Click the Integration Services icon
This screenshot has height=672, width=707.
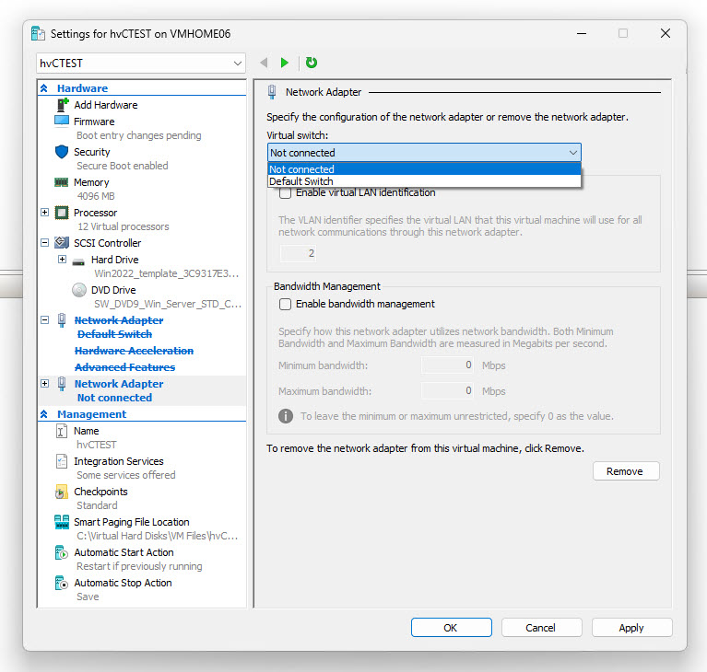pyautogui.click(x=62, y=461)
